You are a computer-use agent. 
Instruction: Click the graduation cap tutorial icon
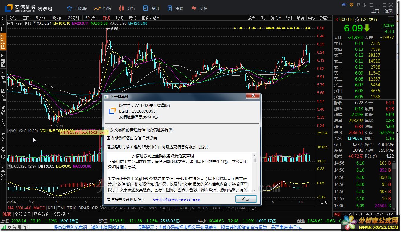pyautogui.click(x=344, y=5)
